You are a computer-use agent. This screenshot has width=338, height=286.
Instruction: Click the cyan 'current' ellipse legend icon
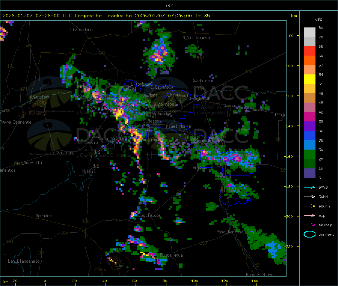pos(309,234)
